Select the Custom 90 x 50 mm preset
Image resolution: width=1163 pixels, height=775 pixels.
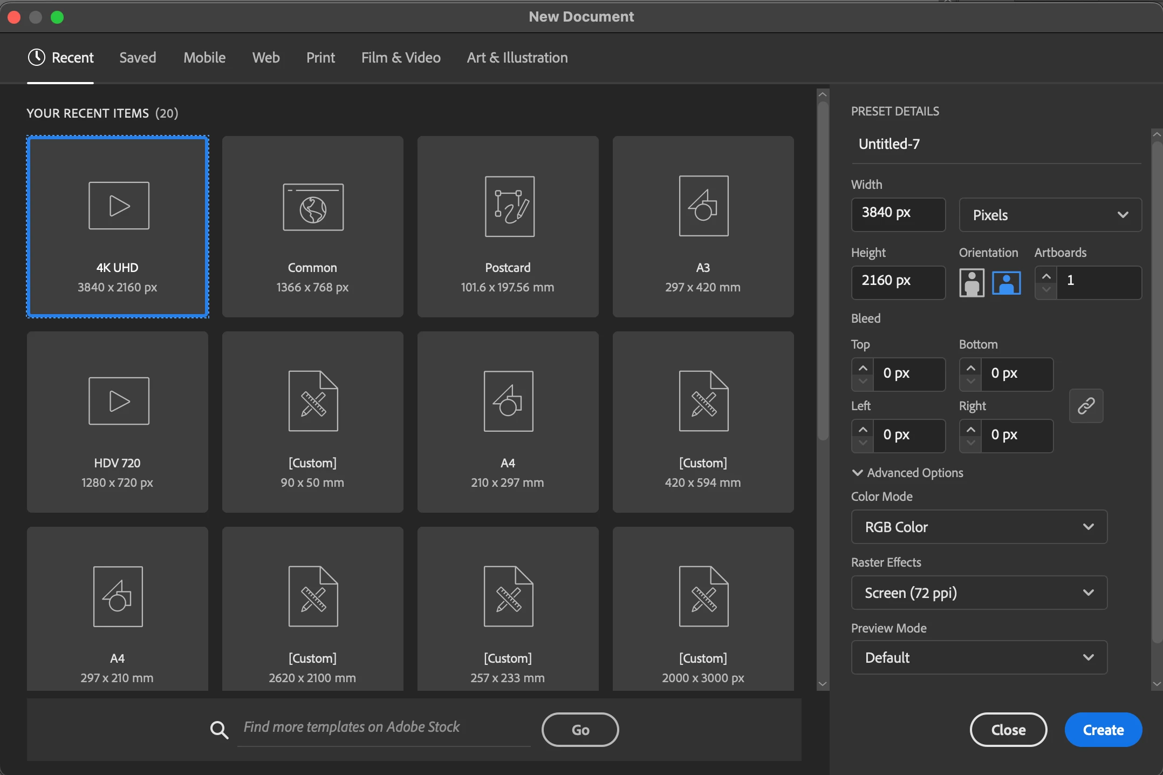coord(313,422)
